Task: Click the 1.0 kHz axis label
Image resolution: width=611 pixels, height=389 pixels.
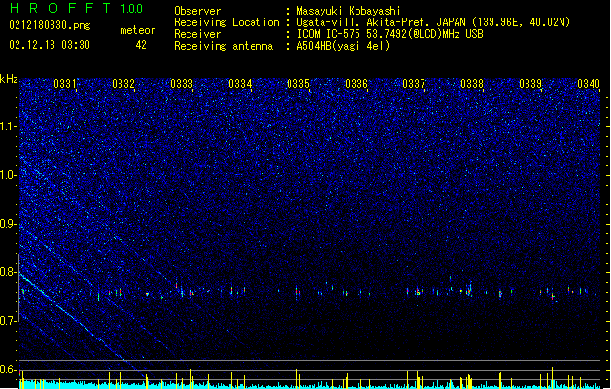Action: [x=9, y=175]
